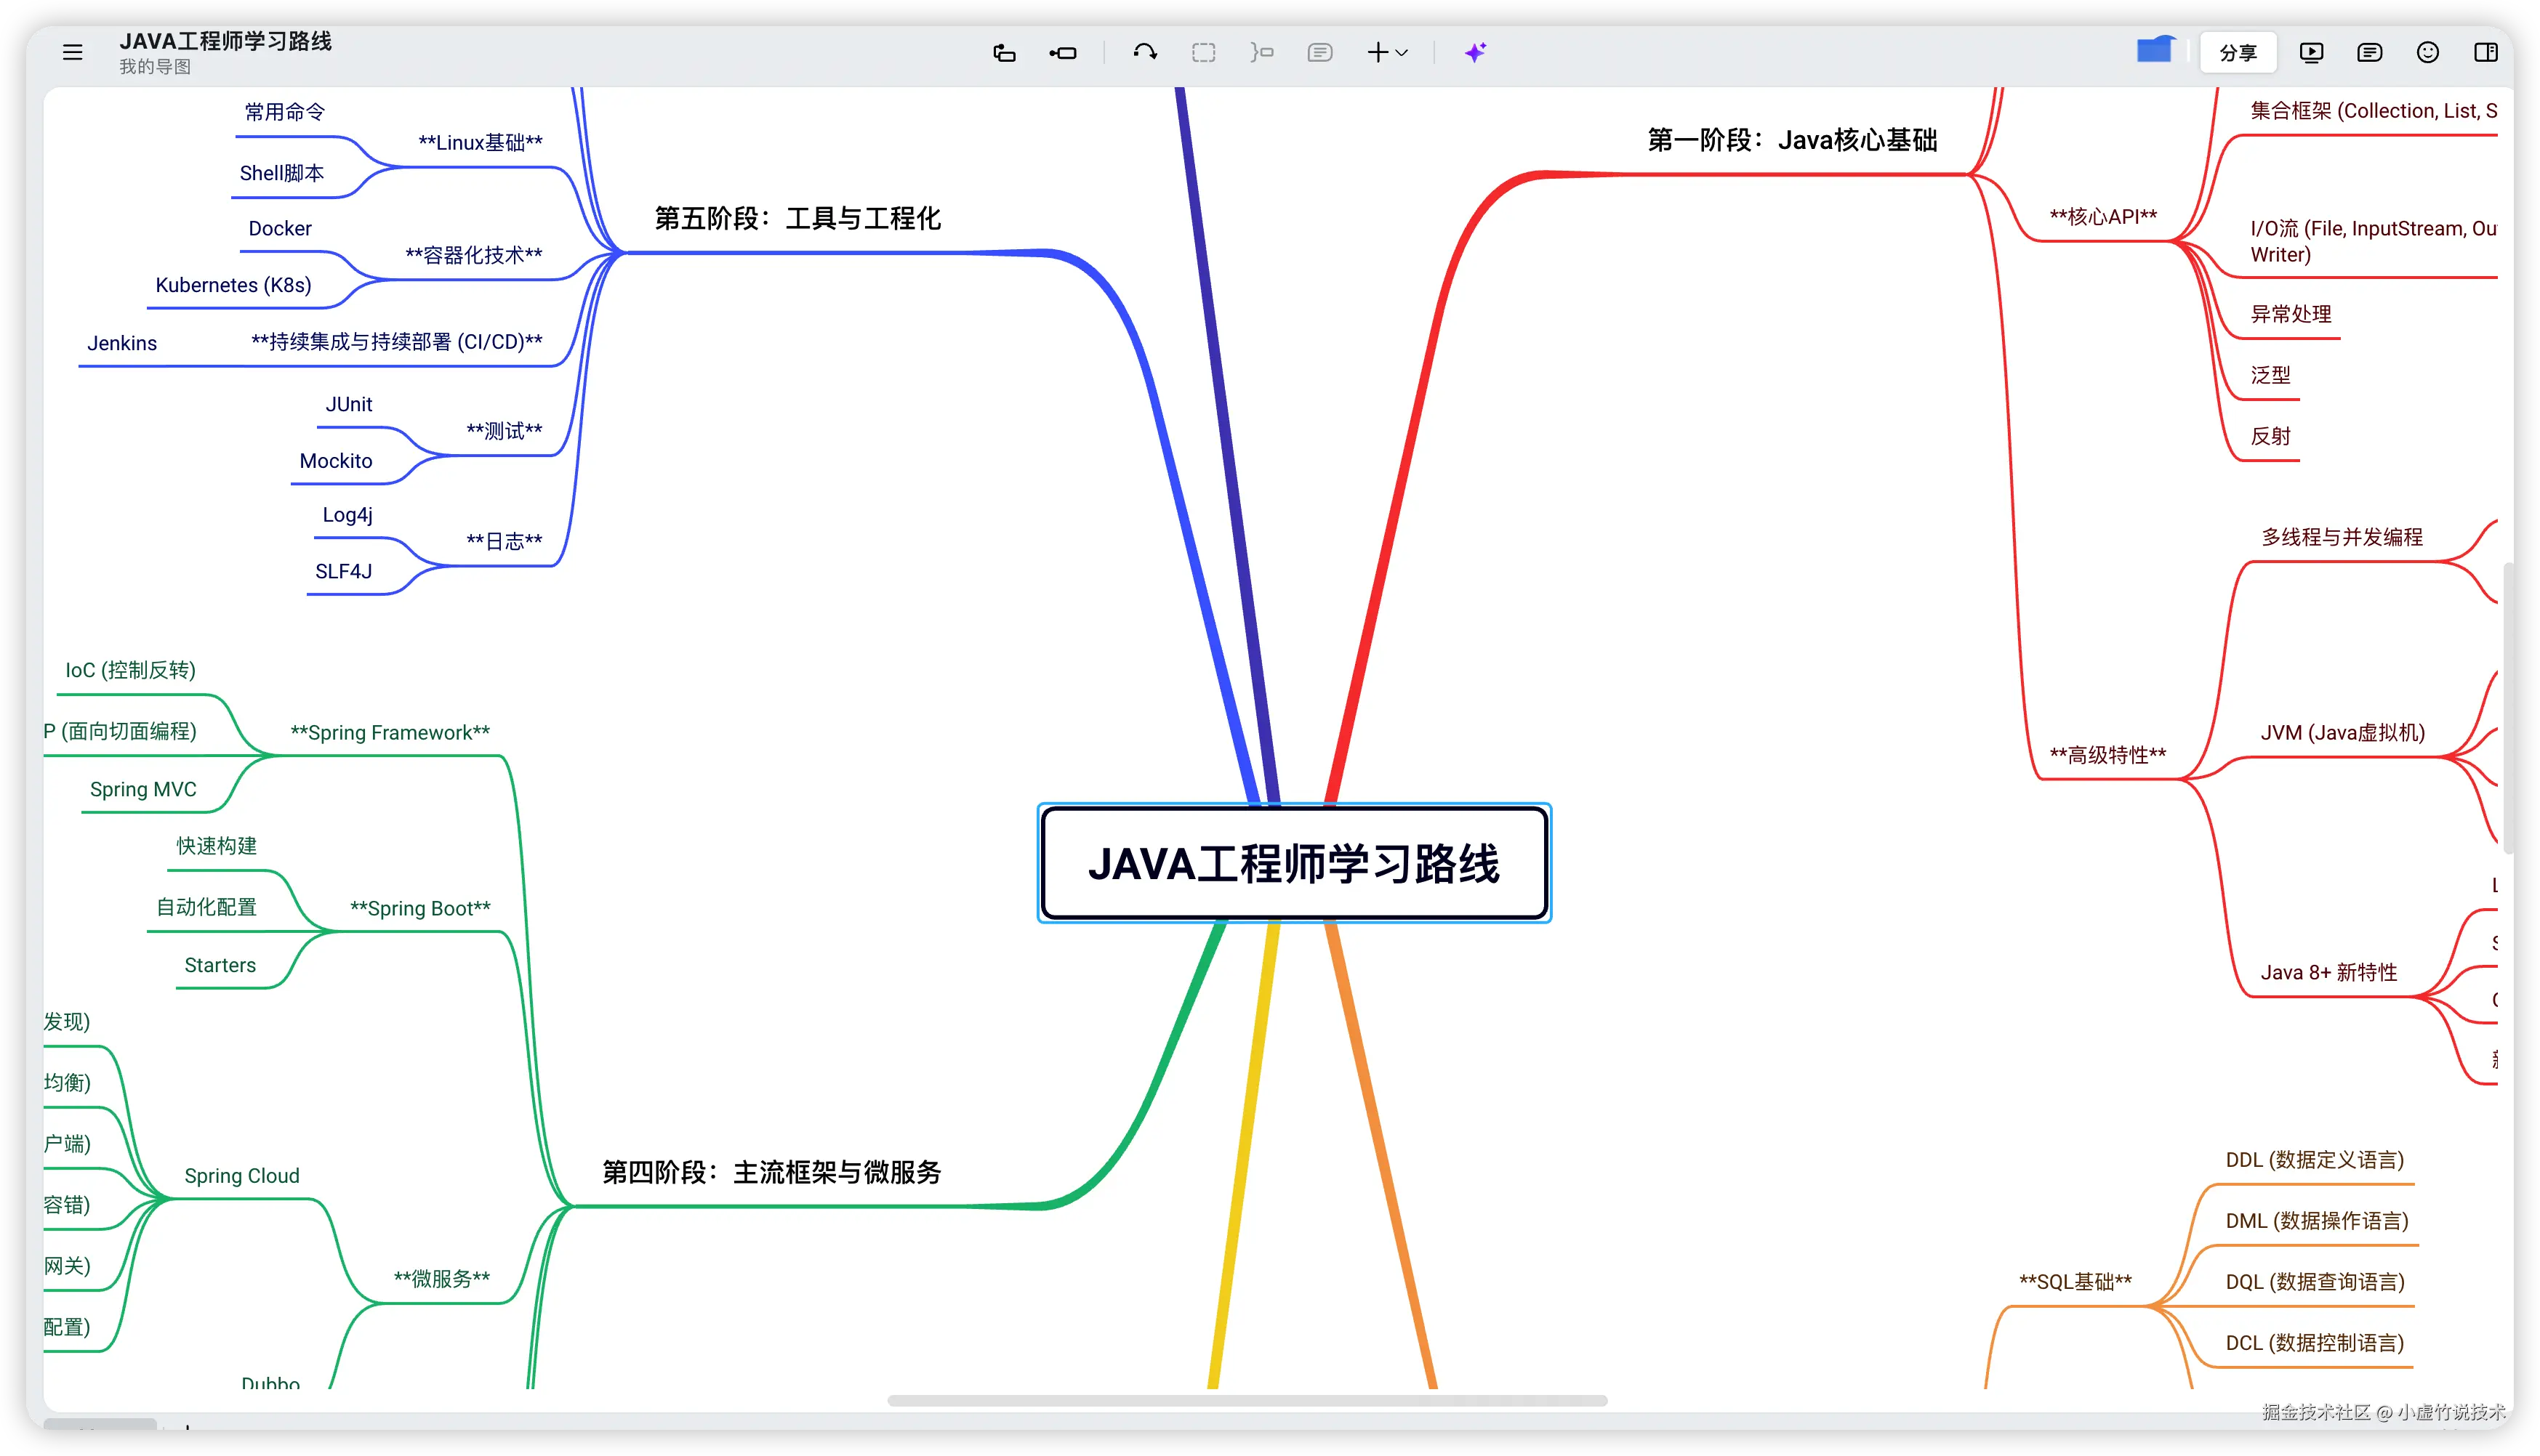Add a note using the note icon
Screen dimensions: 2540x1456
point(1319,52)
